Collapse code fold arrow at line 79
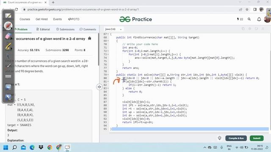Viewport: 271px width, 152px height. tap(108, 75)
